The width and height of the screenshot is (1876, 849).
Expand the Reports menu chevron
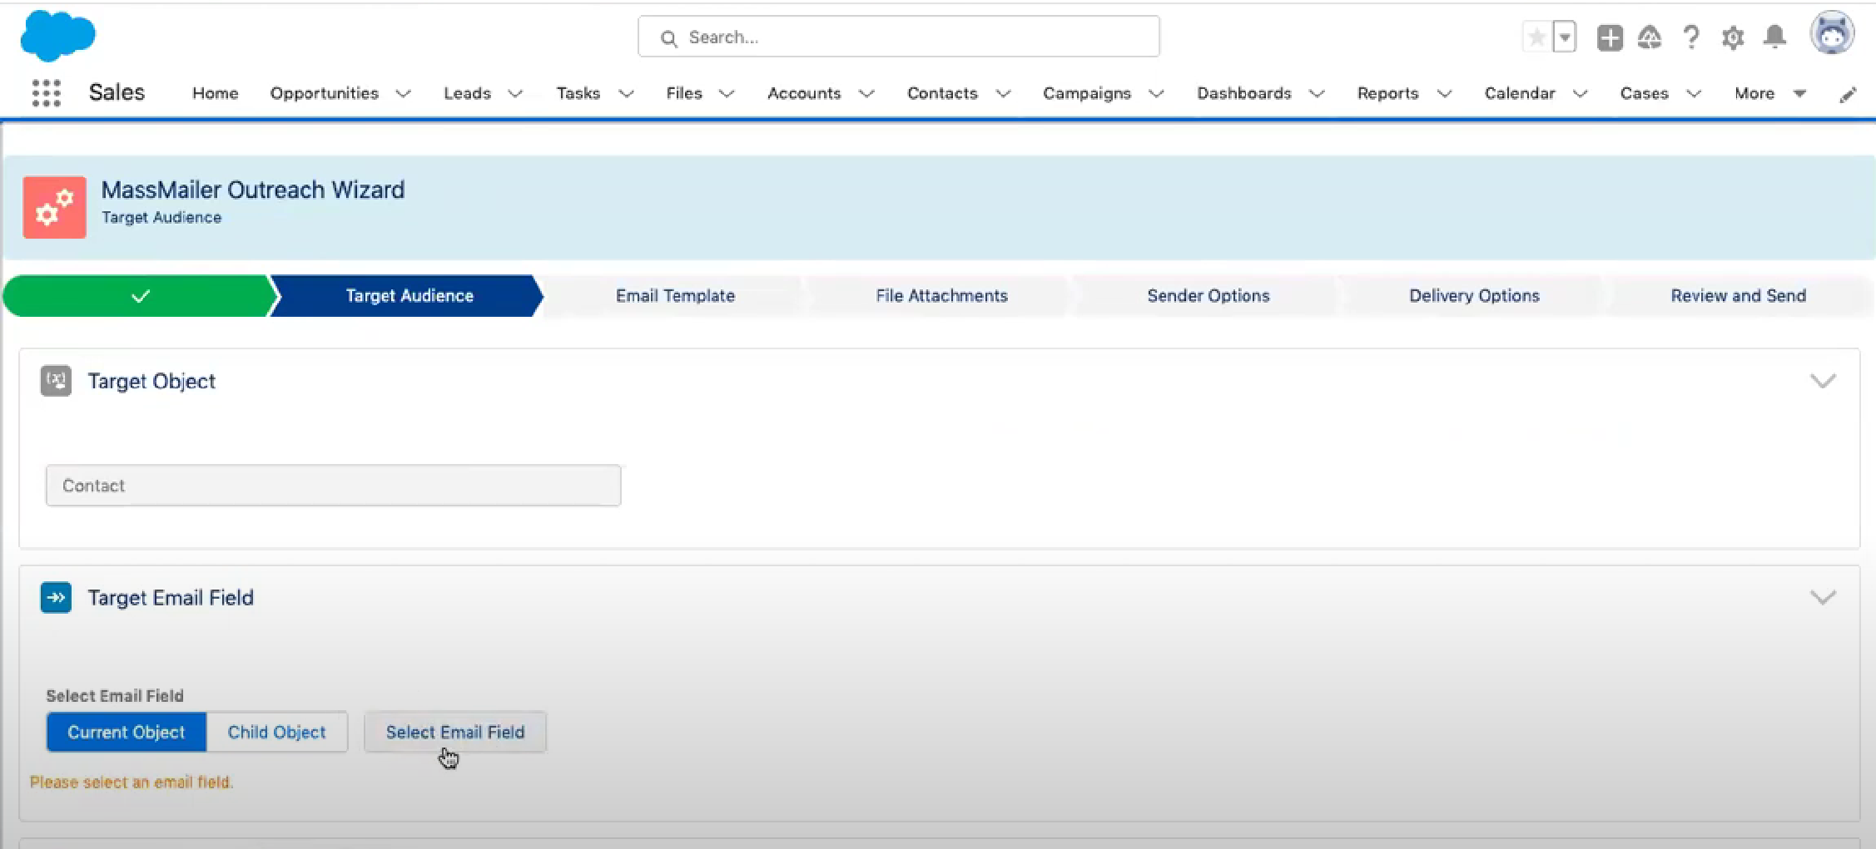[x=1445, y=94]
